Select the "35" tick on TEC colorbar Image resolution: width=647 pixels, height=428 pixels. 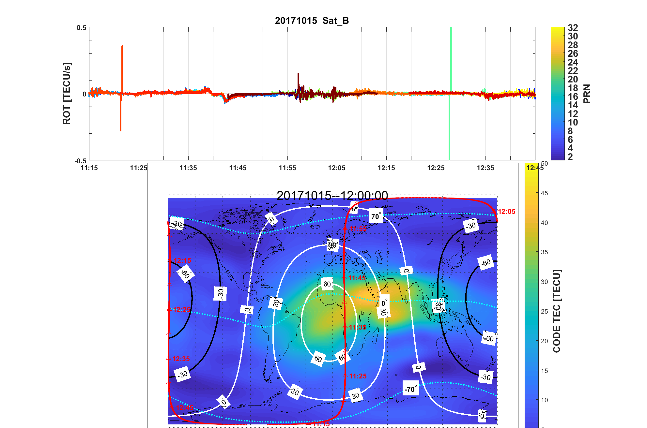[x=544, y=252]
